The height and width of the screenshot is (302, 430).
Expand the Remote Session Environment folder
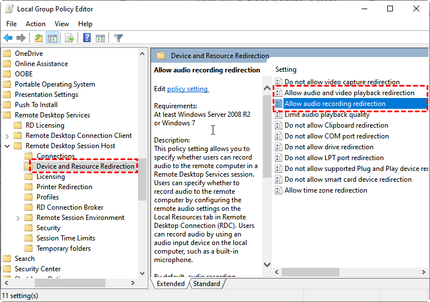pos(18,218)
